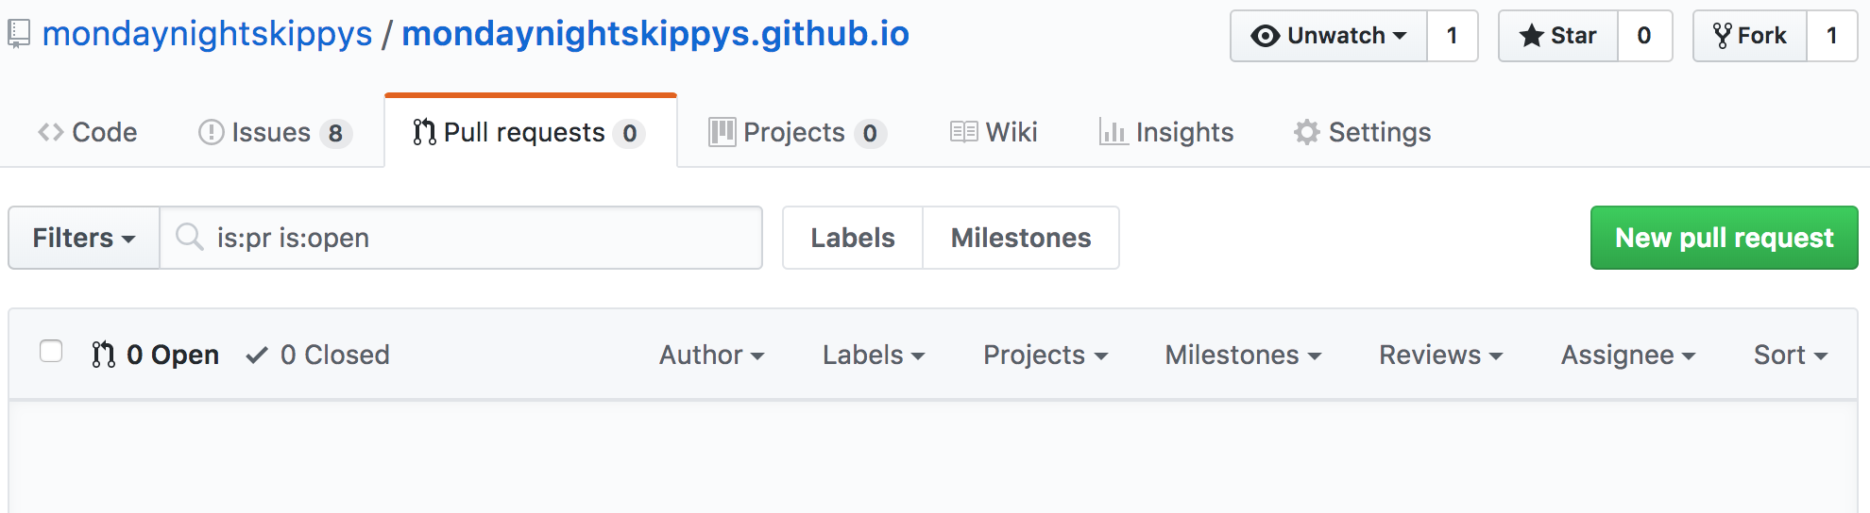This screenshot has height=513, width=1870.
Task: Star the repository
Action: tap(1558, 36)
